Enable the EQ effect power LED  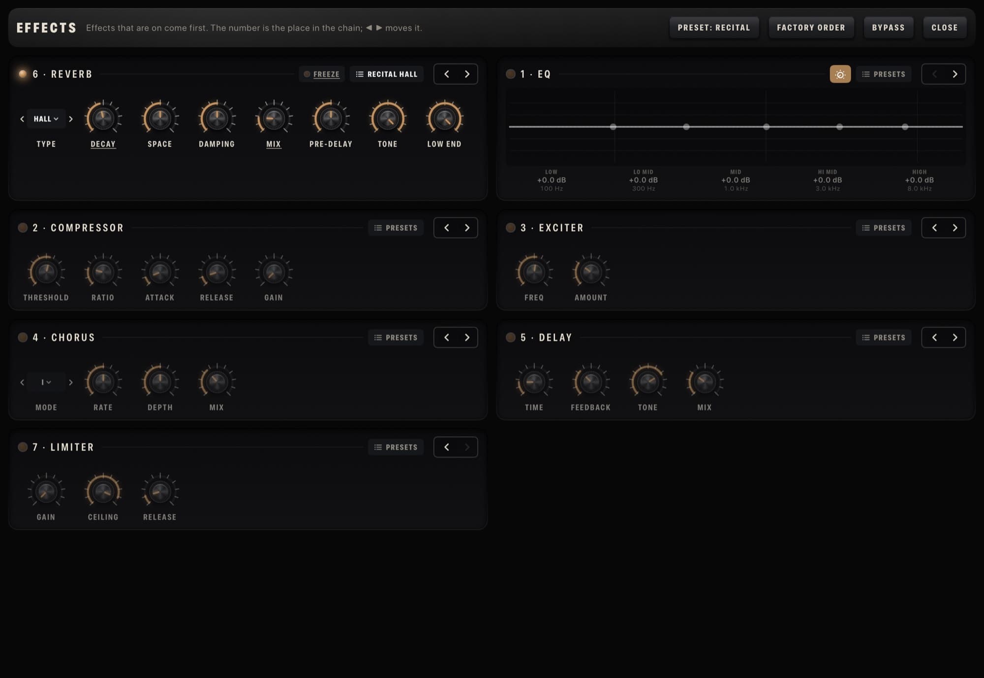(x=511, y=74)
